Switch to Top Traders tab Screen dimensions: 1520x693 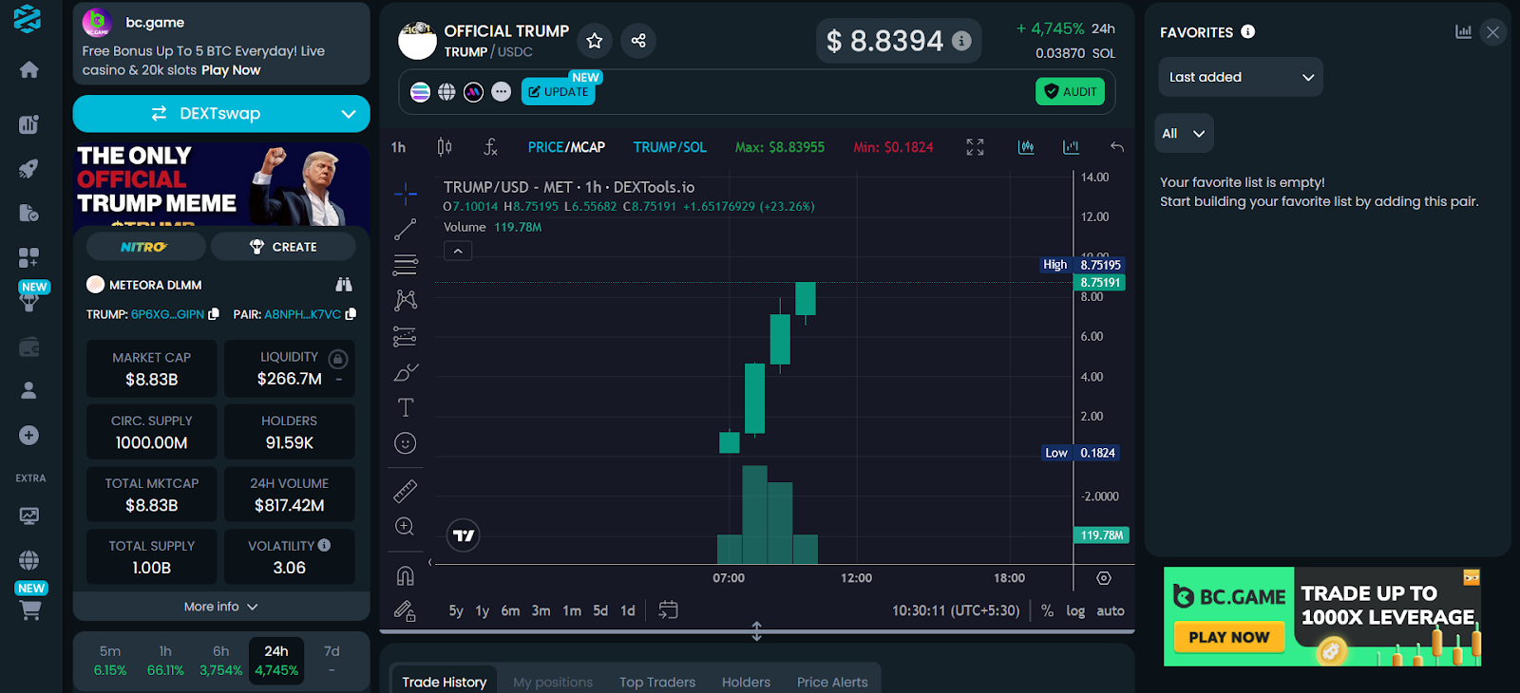point(657,682)
